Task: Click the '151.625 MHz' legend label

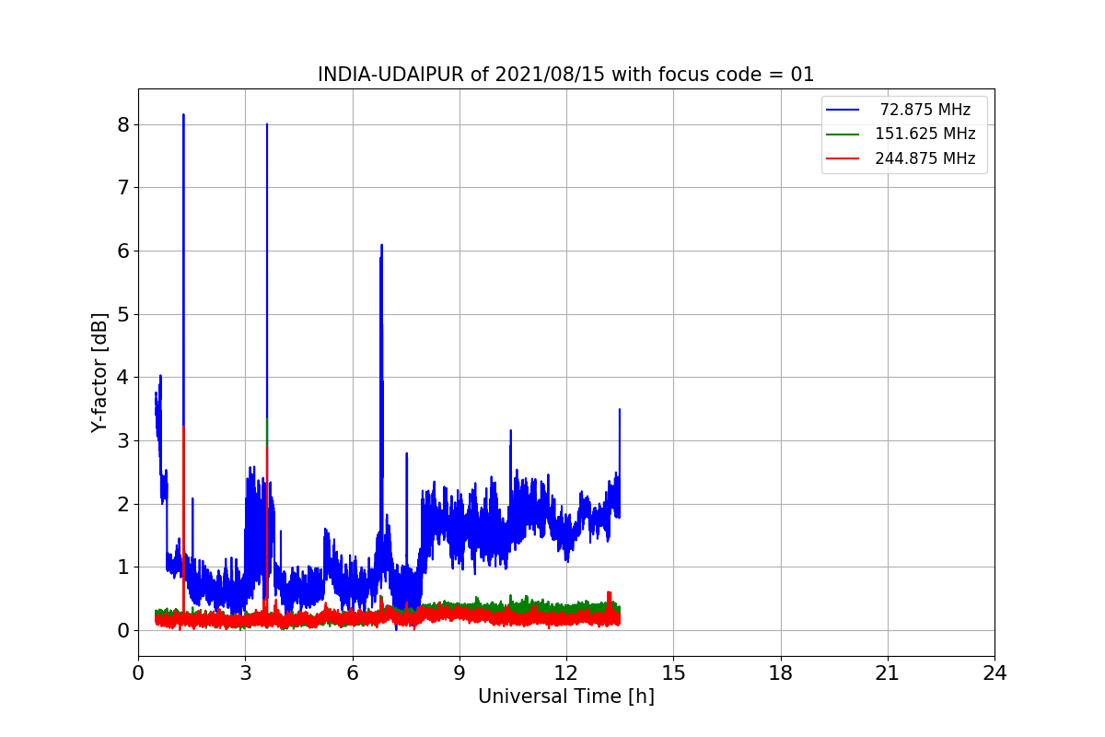Action: click(x=925, y=134)
